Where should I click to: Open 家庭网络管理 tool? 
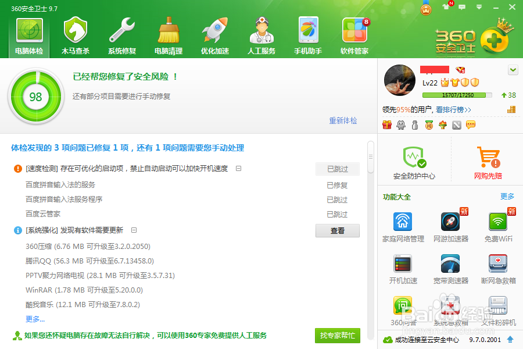(403, 227)
